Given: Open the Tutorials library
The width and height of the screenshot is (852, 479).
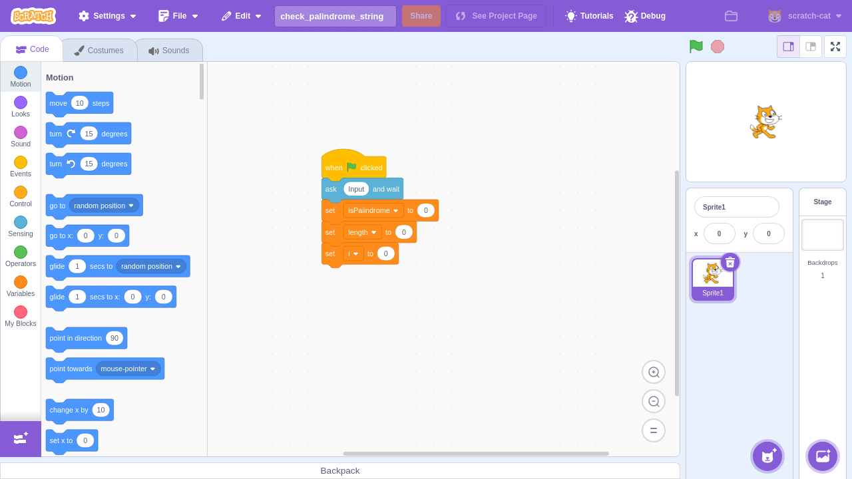Looking at the screenshot, I should pos(589,16).
